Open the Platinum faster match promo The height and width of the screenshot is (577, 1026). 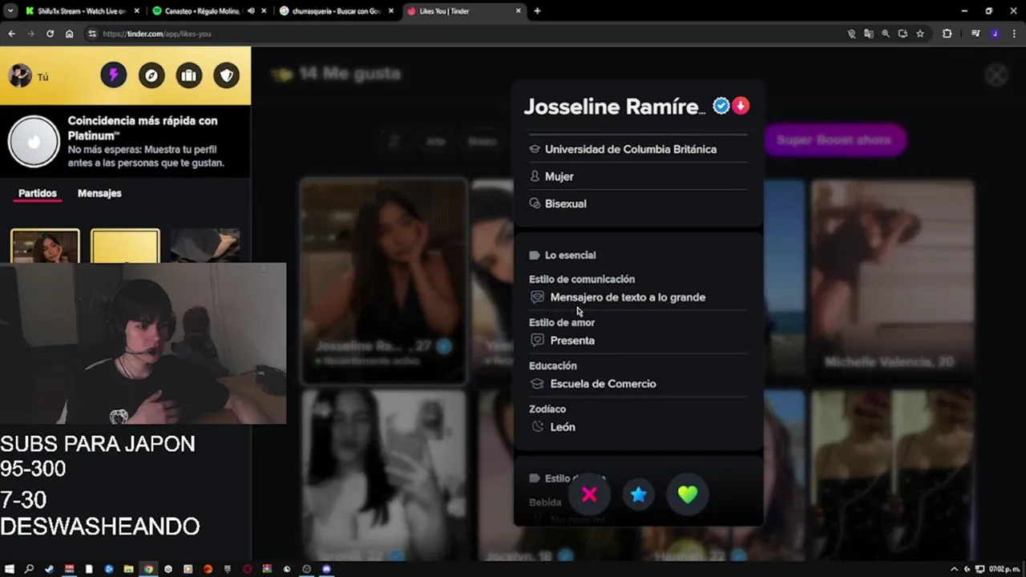coord(125,141)
